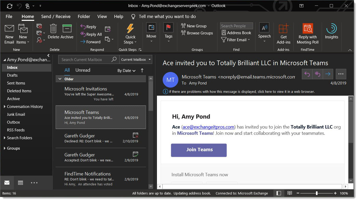The width and height of the screenshot is (358, 201).
Task: Open the Folder ribbon tab
Action: click(x=84, y=16)
